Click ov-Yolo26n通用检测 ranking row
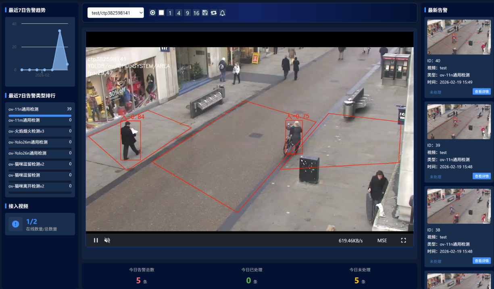Screen dimensions: 494x289 pyautogui.click(x=40, y=155)
